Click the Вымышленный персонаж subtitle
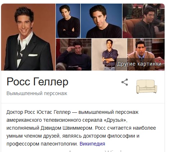 pos(37,93)
